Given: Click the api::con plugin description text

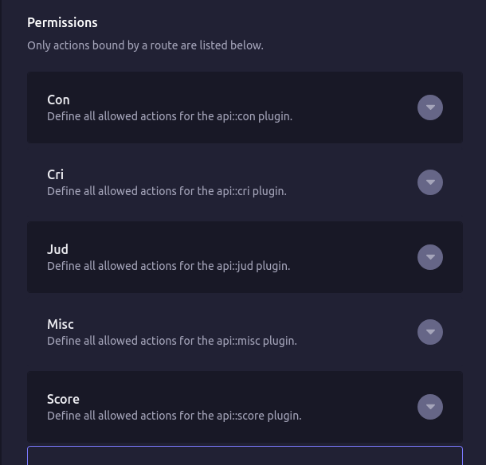Looking at the screenshot, I should click(170, 116).
